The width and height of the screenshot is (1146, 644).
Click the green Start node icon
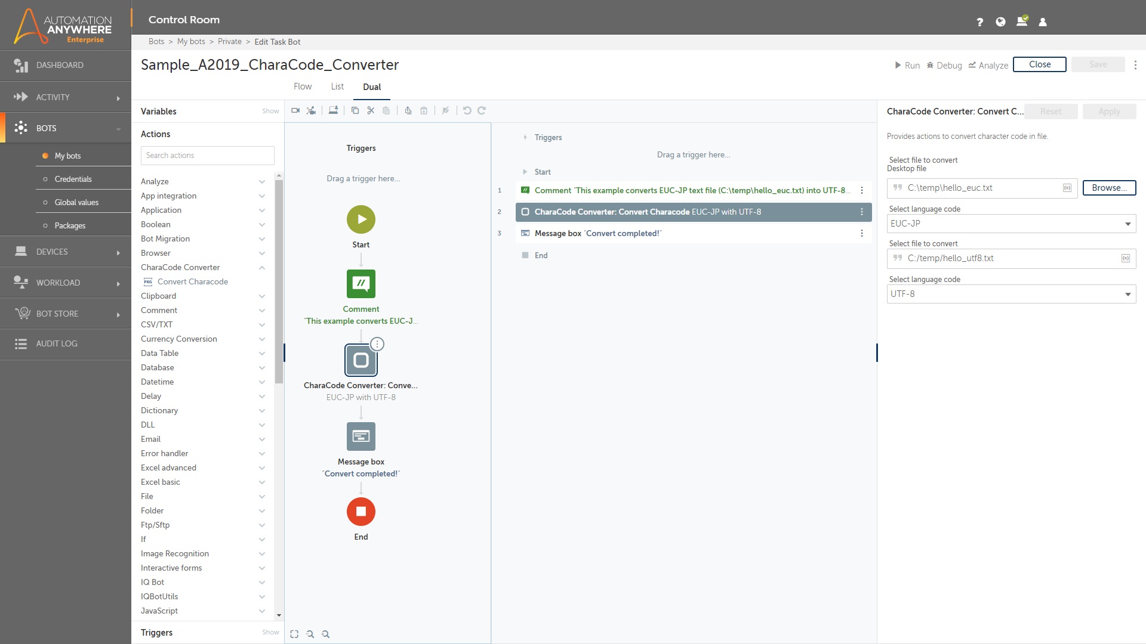(x=361, y=219)
